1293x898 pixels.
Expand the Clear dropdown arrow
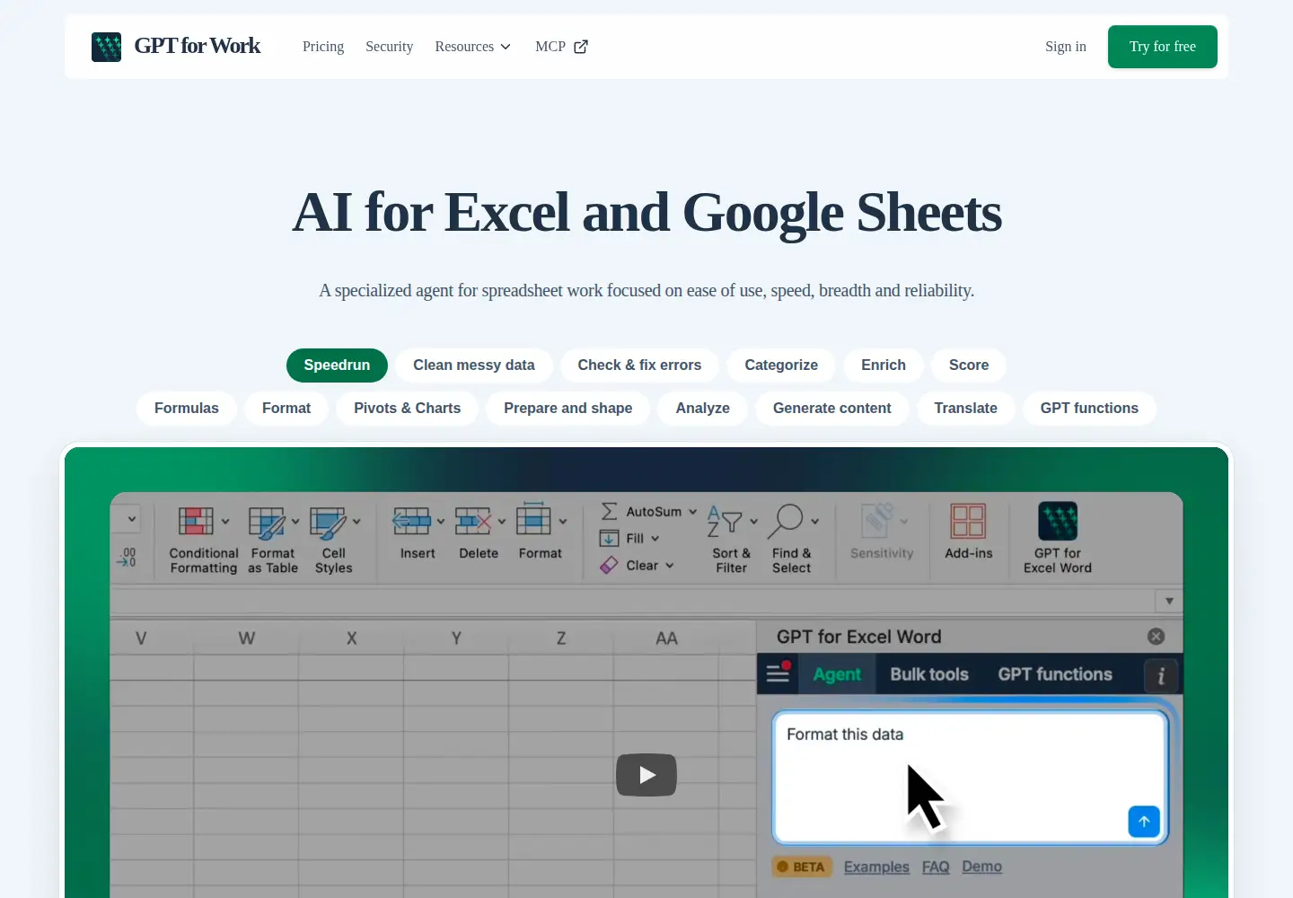[x=669, y=566]
